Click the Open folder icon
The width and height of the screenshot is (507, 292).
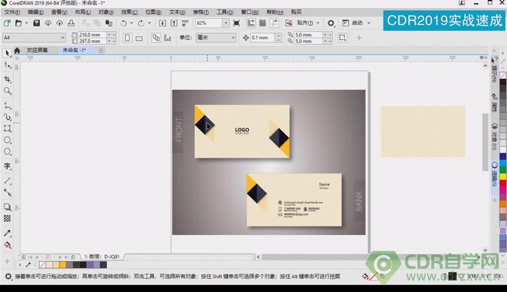coord(18,23)
